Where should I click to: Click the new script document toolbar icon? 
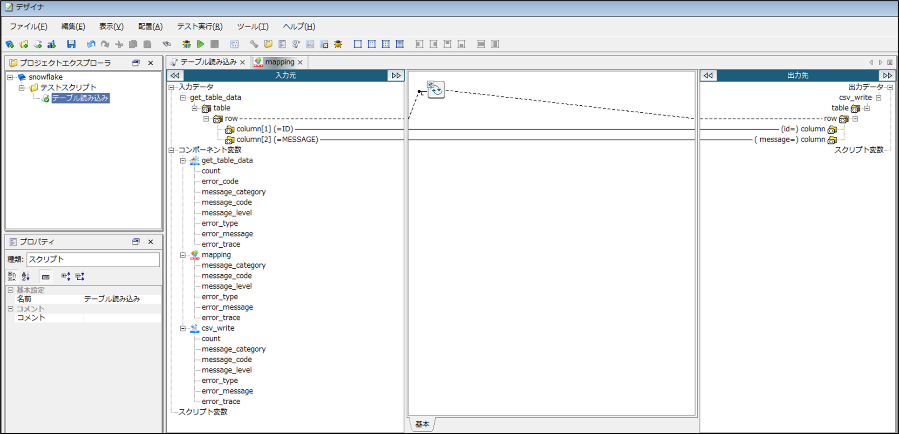(38, 44)
